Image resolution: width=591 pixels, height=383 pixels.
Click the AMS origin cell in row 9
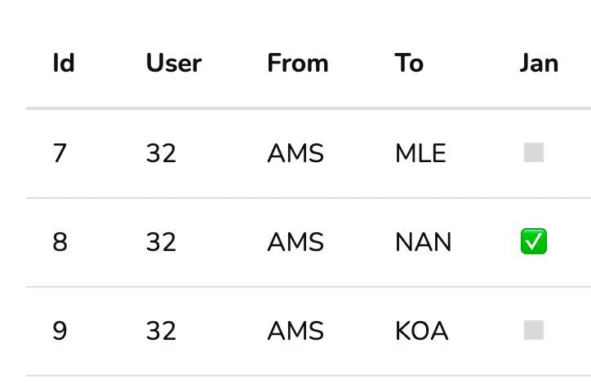pos(295,331)
